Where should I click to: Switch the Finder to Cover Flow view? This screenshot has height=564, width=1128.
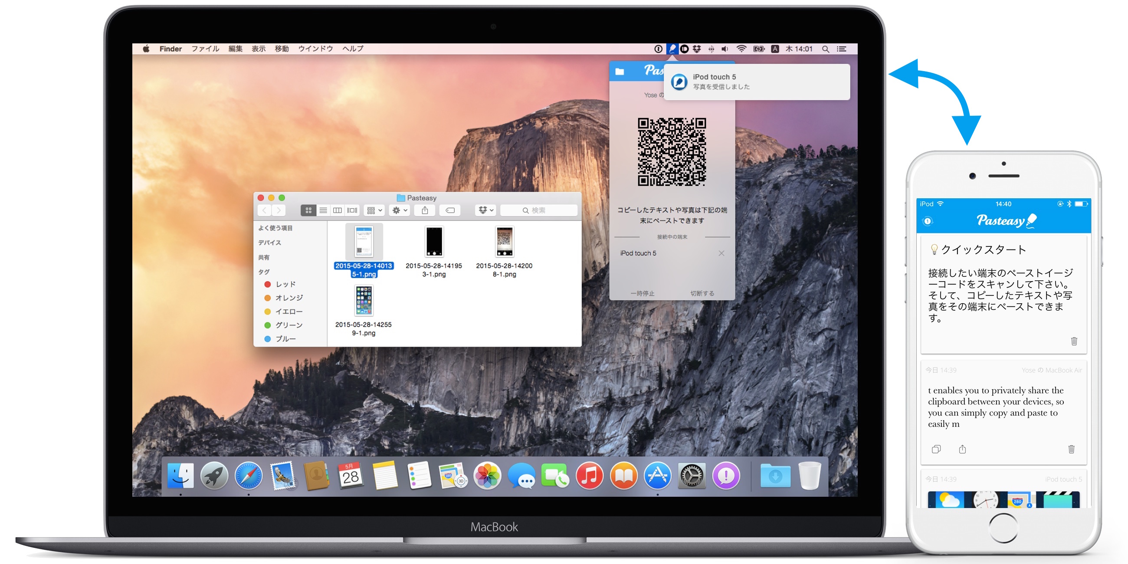(x=352, y=210)
